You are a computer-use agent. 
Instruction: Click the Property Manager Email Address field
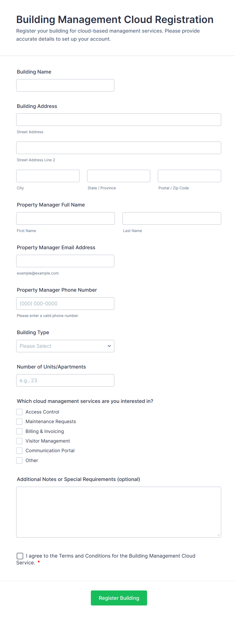pos(65,261)
